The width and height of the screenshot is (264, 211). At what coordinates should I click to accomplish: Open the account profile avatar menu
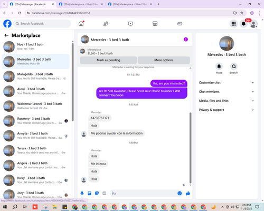pyautogui.click(x=253, y=24)
